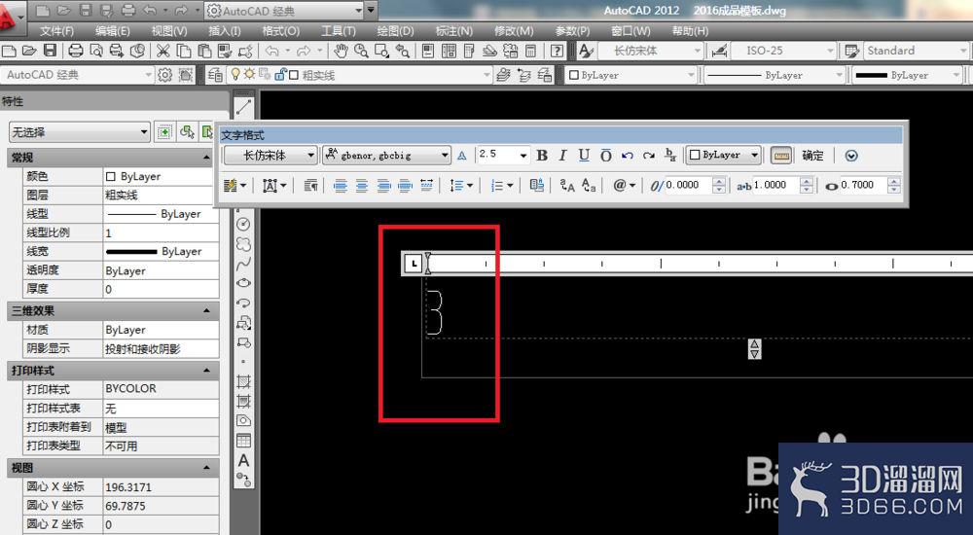Open the 标注(N) menu
Screen dimensions: 973x535
[x=453, y=31]
